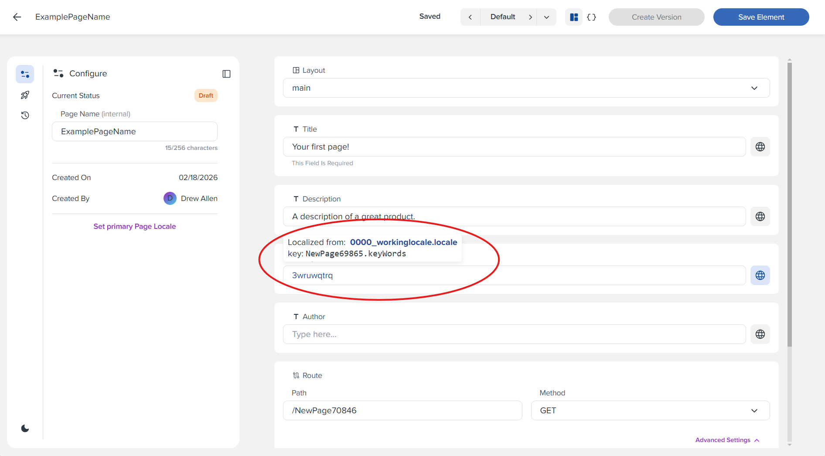Click the Save Element button
This screenshot has height=456, width=825.
click(761, 17)
